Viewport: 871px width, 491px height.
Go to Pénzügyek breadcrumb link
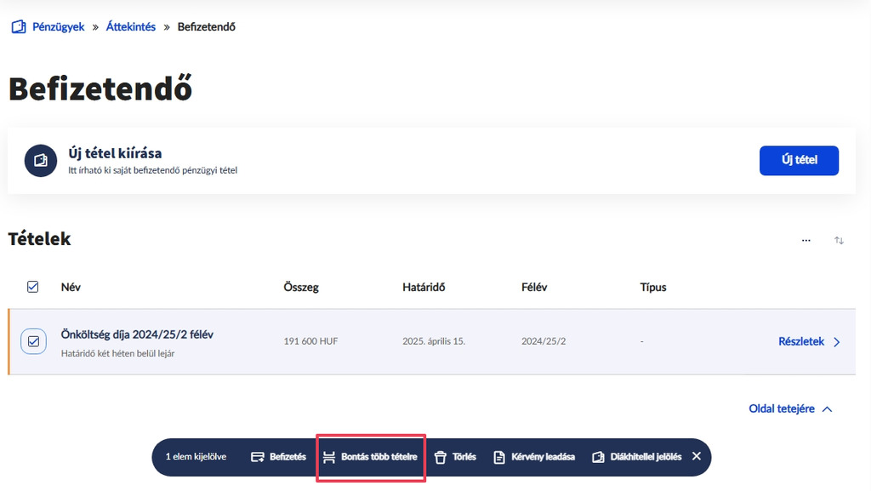point(58,27)
